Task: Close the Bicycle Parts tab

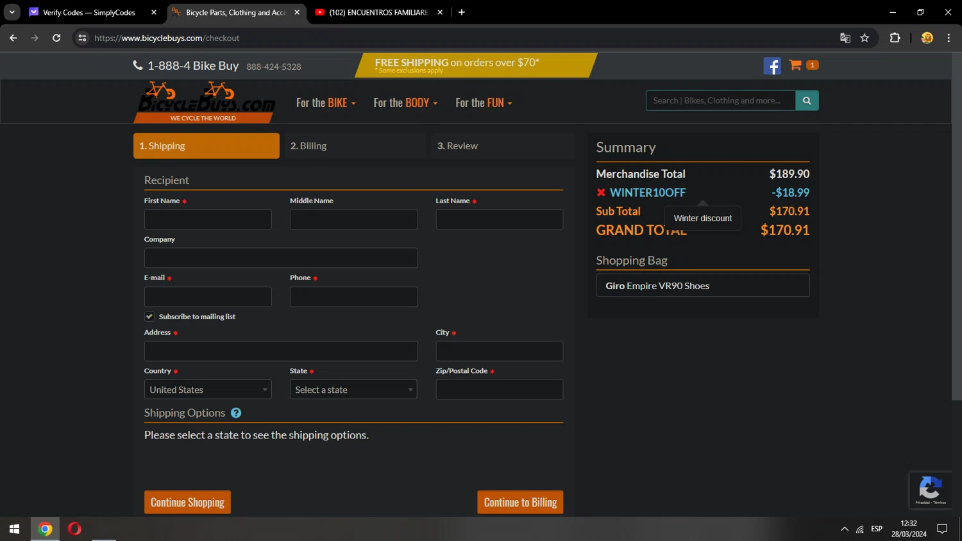Action: pyautogui.click(x=297, y=12)
